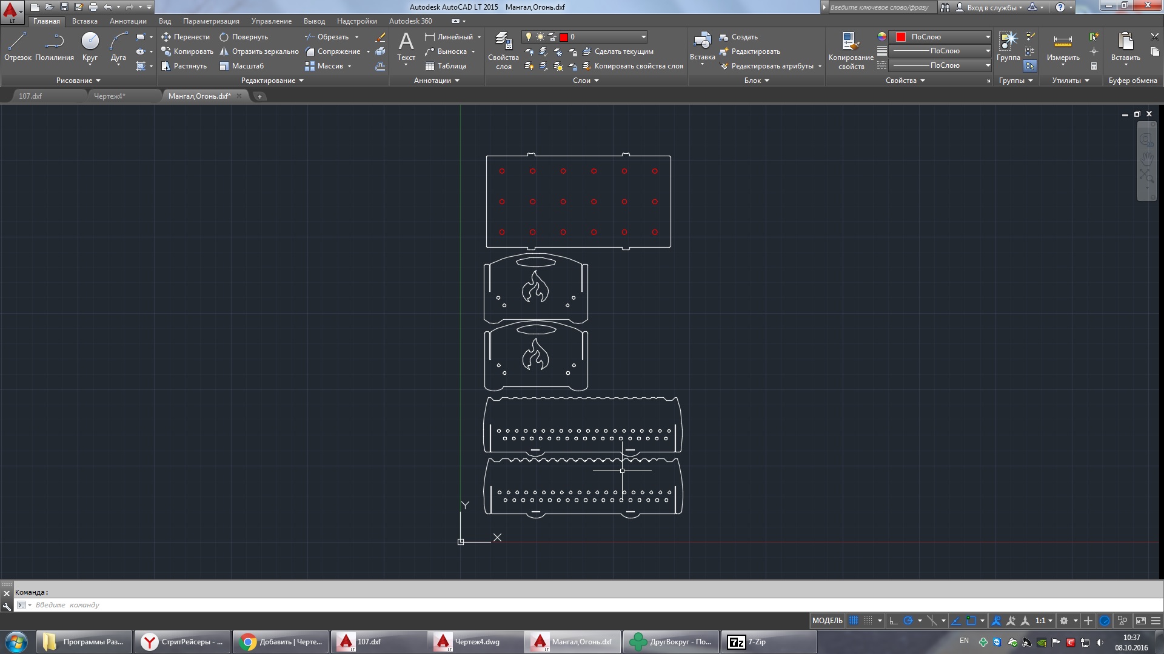Click Отразить зеркально mirror button
Screen dimensions: 1164x654
pos(259,51)
